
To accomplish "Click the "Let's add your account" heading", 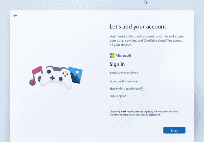I will pos(138,26).
